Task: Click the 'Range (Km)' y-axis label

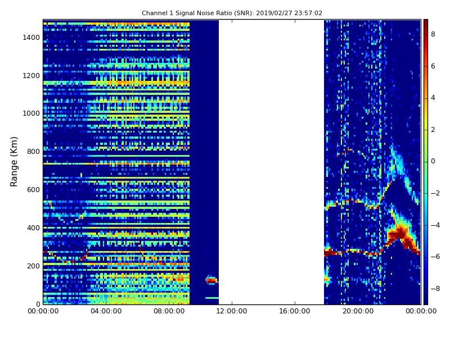Action: coord(13,162)
